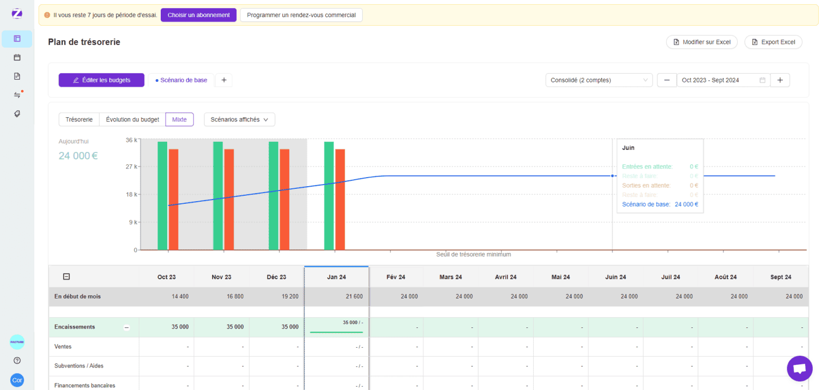823x390 pixels.
Task: Click 'Choisir un abonnement' button
Action: click(x=198, y=15)
